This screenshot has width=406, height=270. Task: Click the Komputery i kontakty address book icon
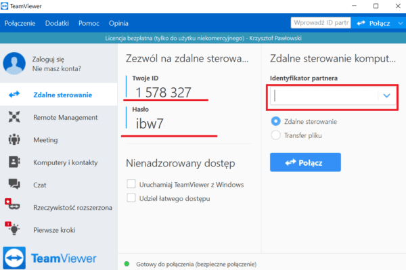[14, 162]
